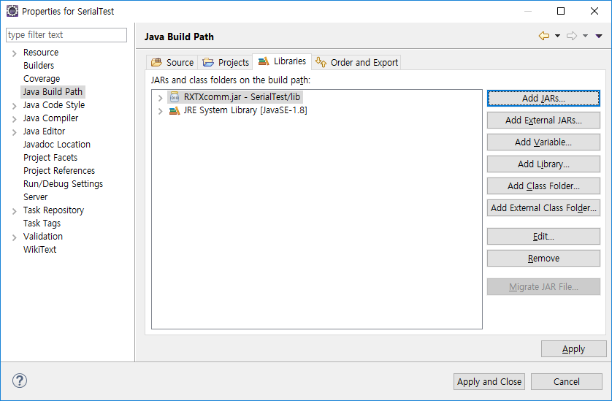The width and height of the screenshot is (612, 401).
Task: Click the Apply button
Action: 573,348
